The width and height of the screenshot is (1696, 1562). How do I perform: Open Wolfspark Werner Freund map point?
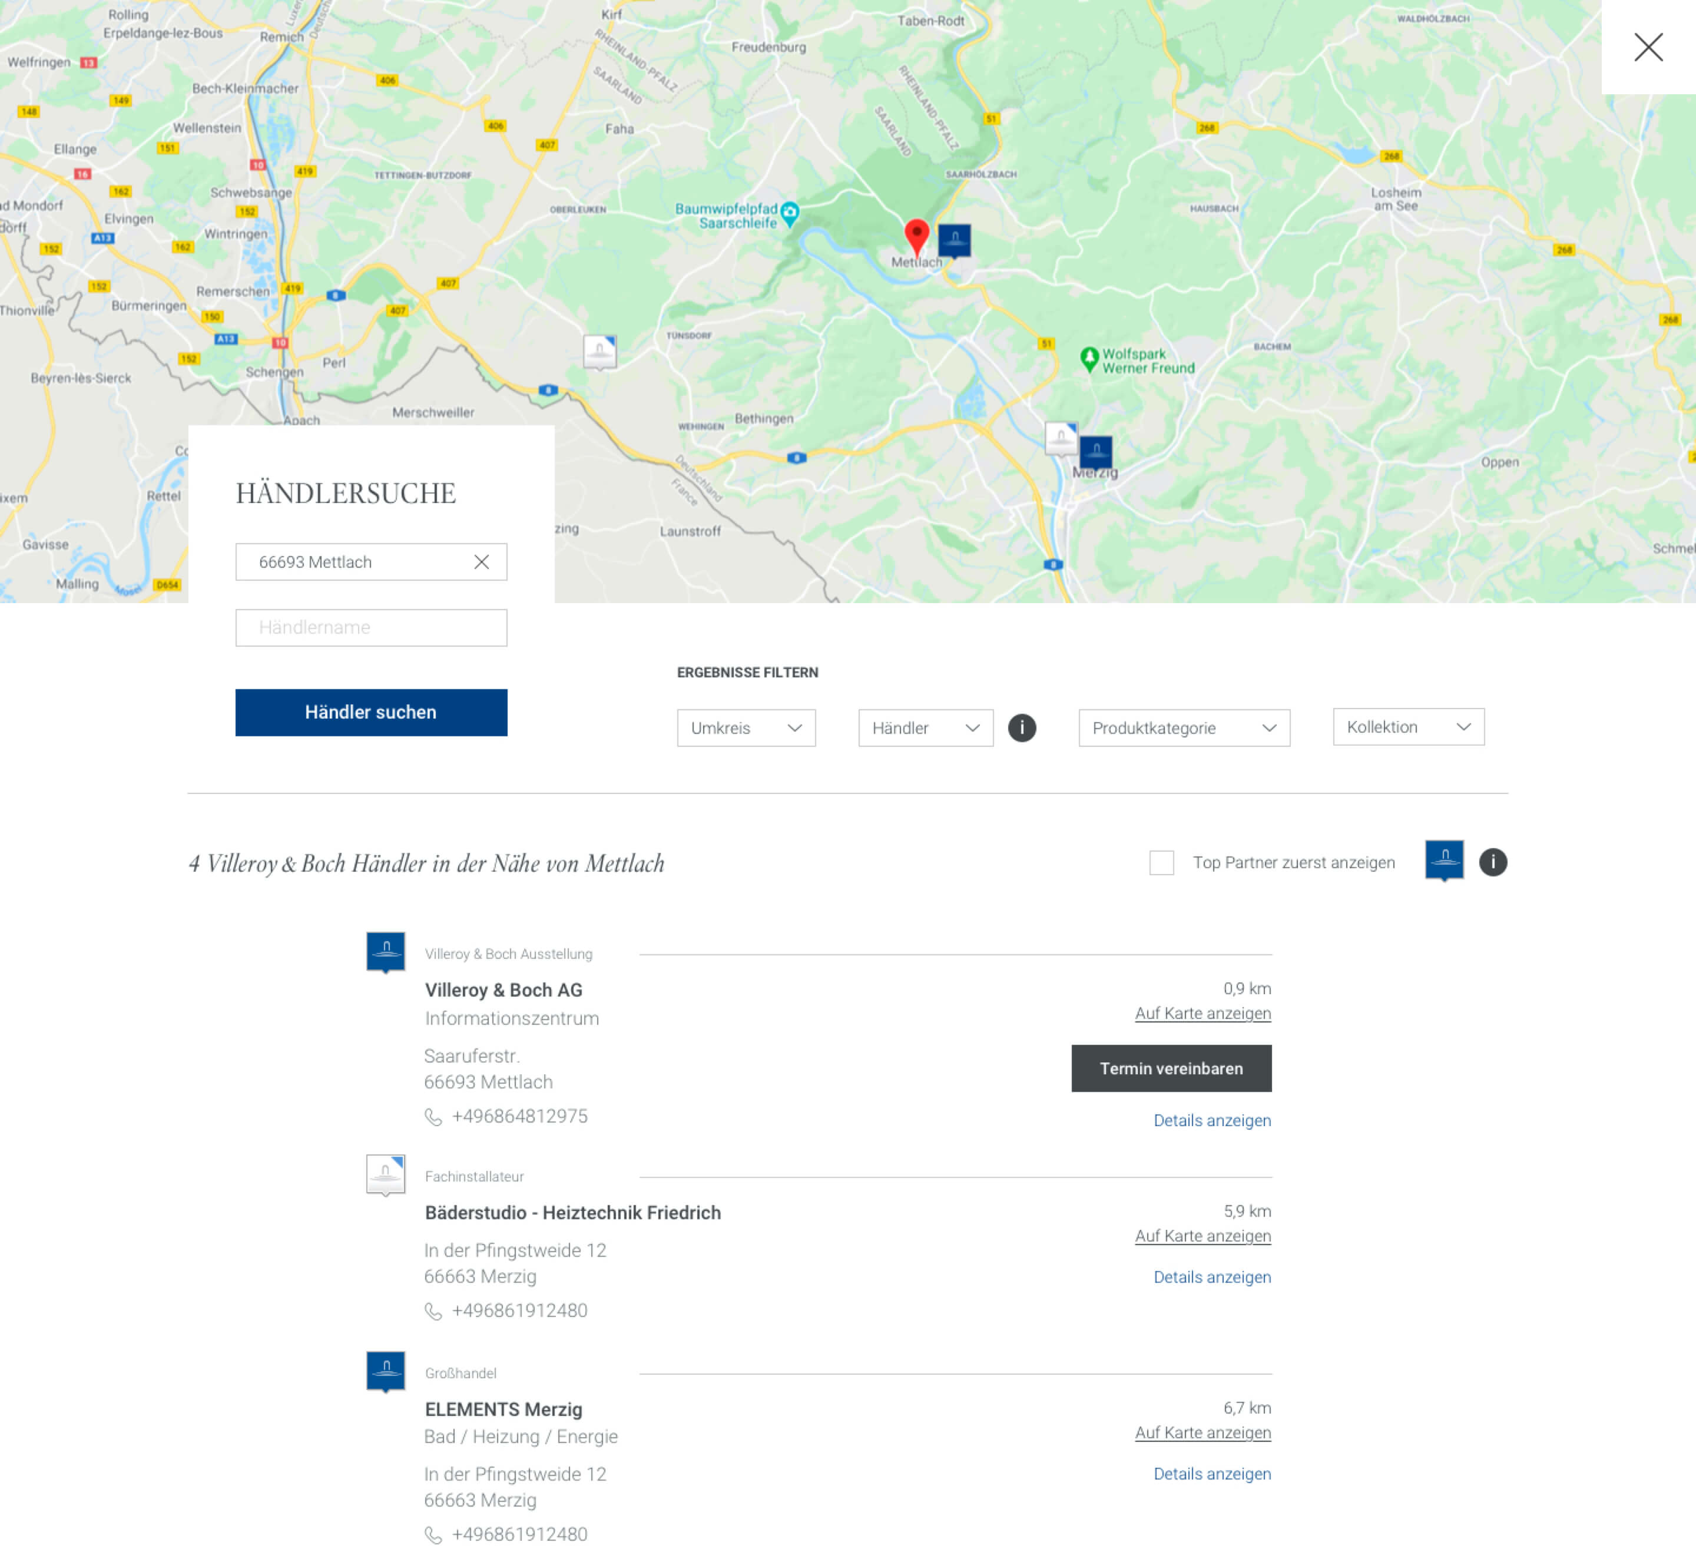1137,361
